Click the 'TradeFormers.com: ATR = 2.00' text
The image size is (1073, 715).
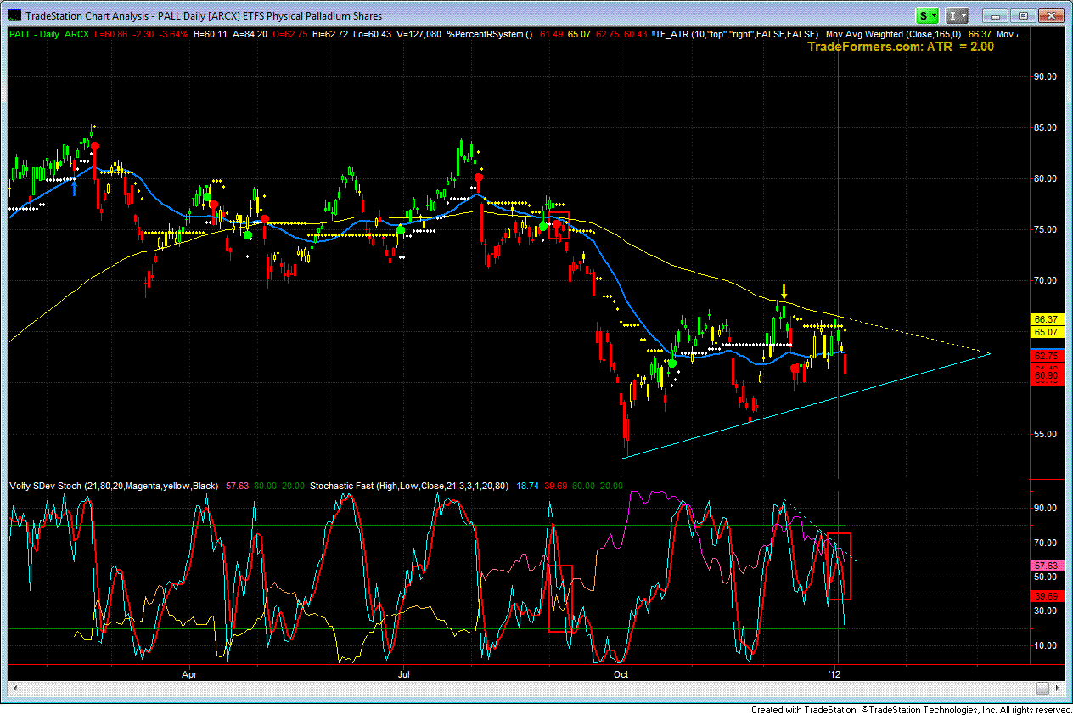tap(900, 47)
